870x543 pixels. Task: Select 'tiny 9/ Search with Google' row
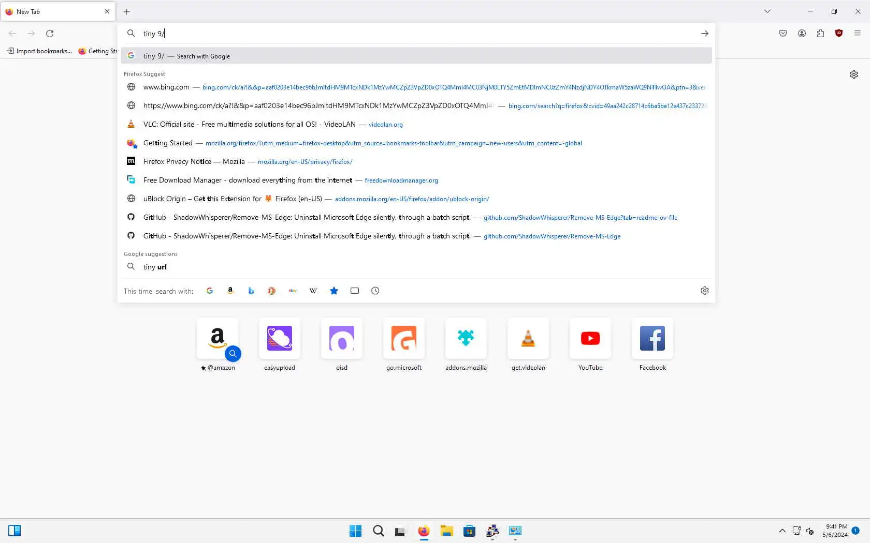click(x=416, y=56)
